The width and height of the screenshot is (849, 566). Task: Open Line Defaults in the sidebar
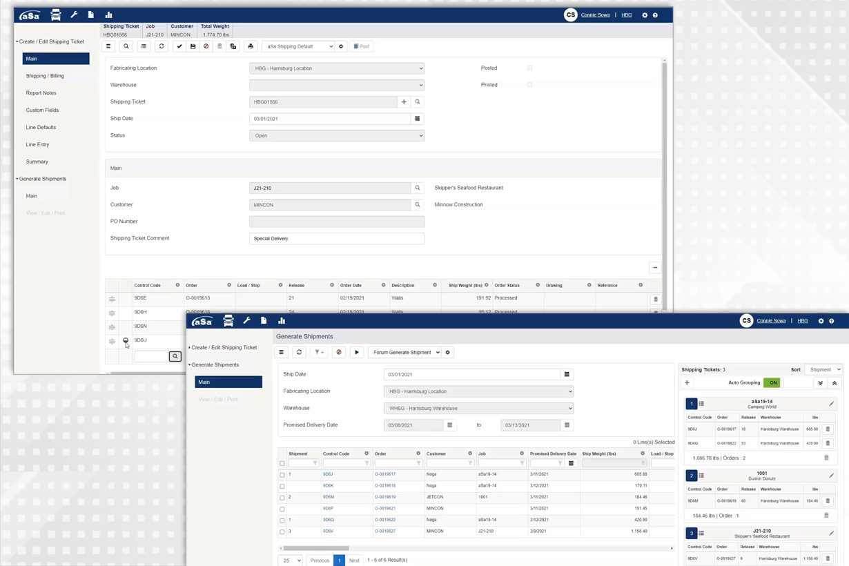(x=41, y=128)
